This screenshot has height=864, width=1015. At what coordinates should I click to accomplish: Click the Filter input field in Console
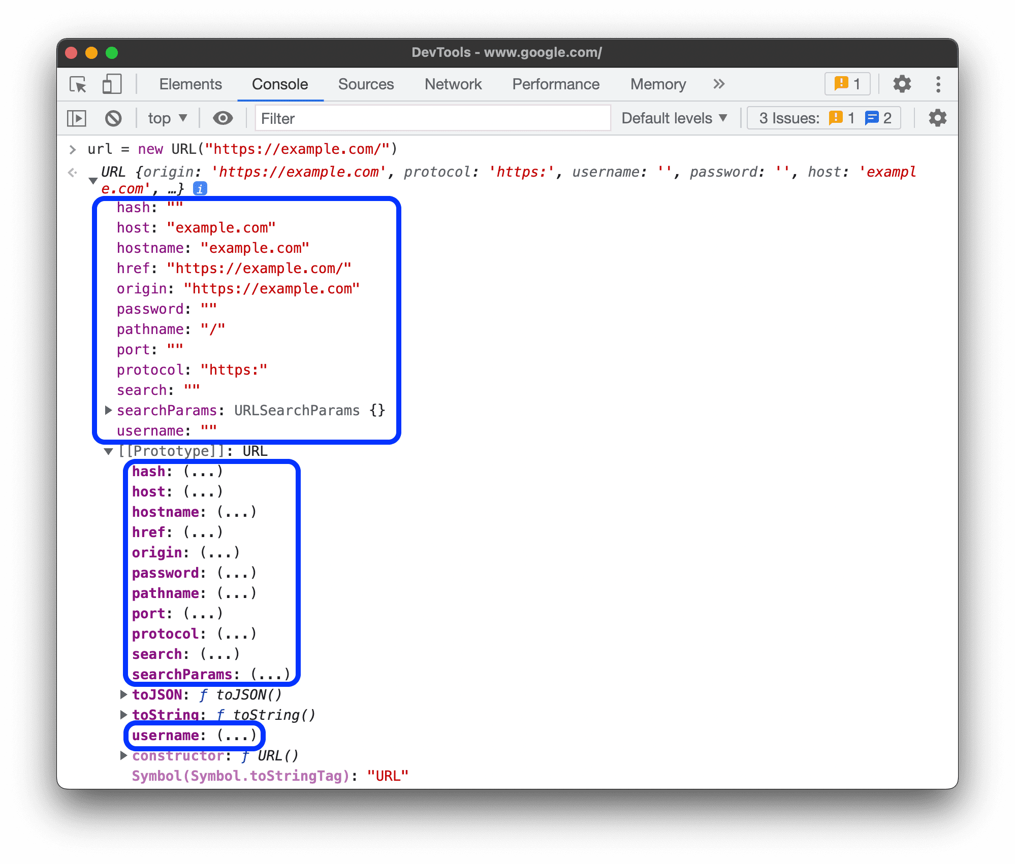429,118
